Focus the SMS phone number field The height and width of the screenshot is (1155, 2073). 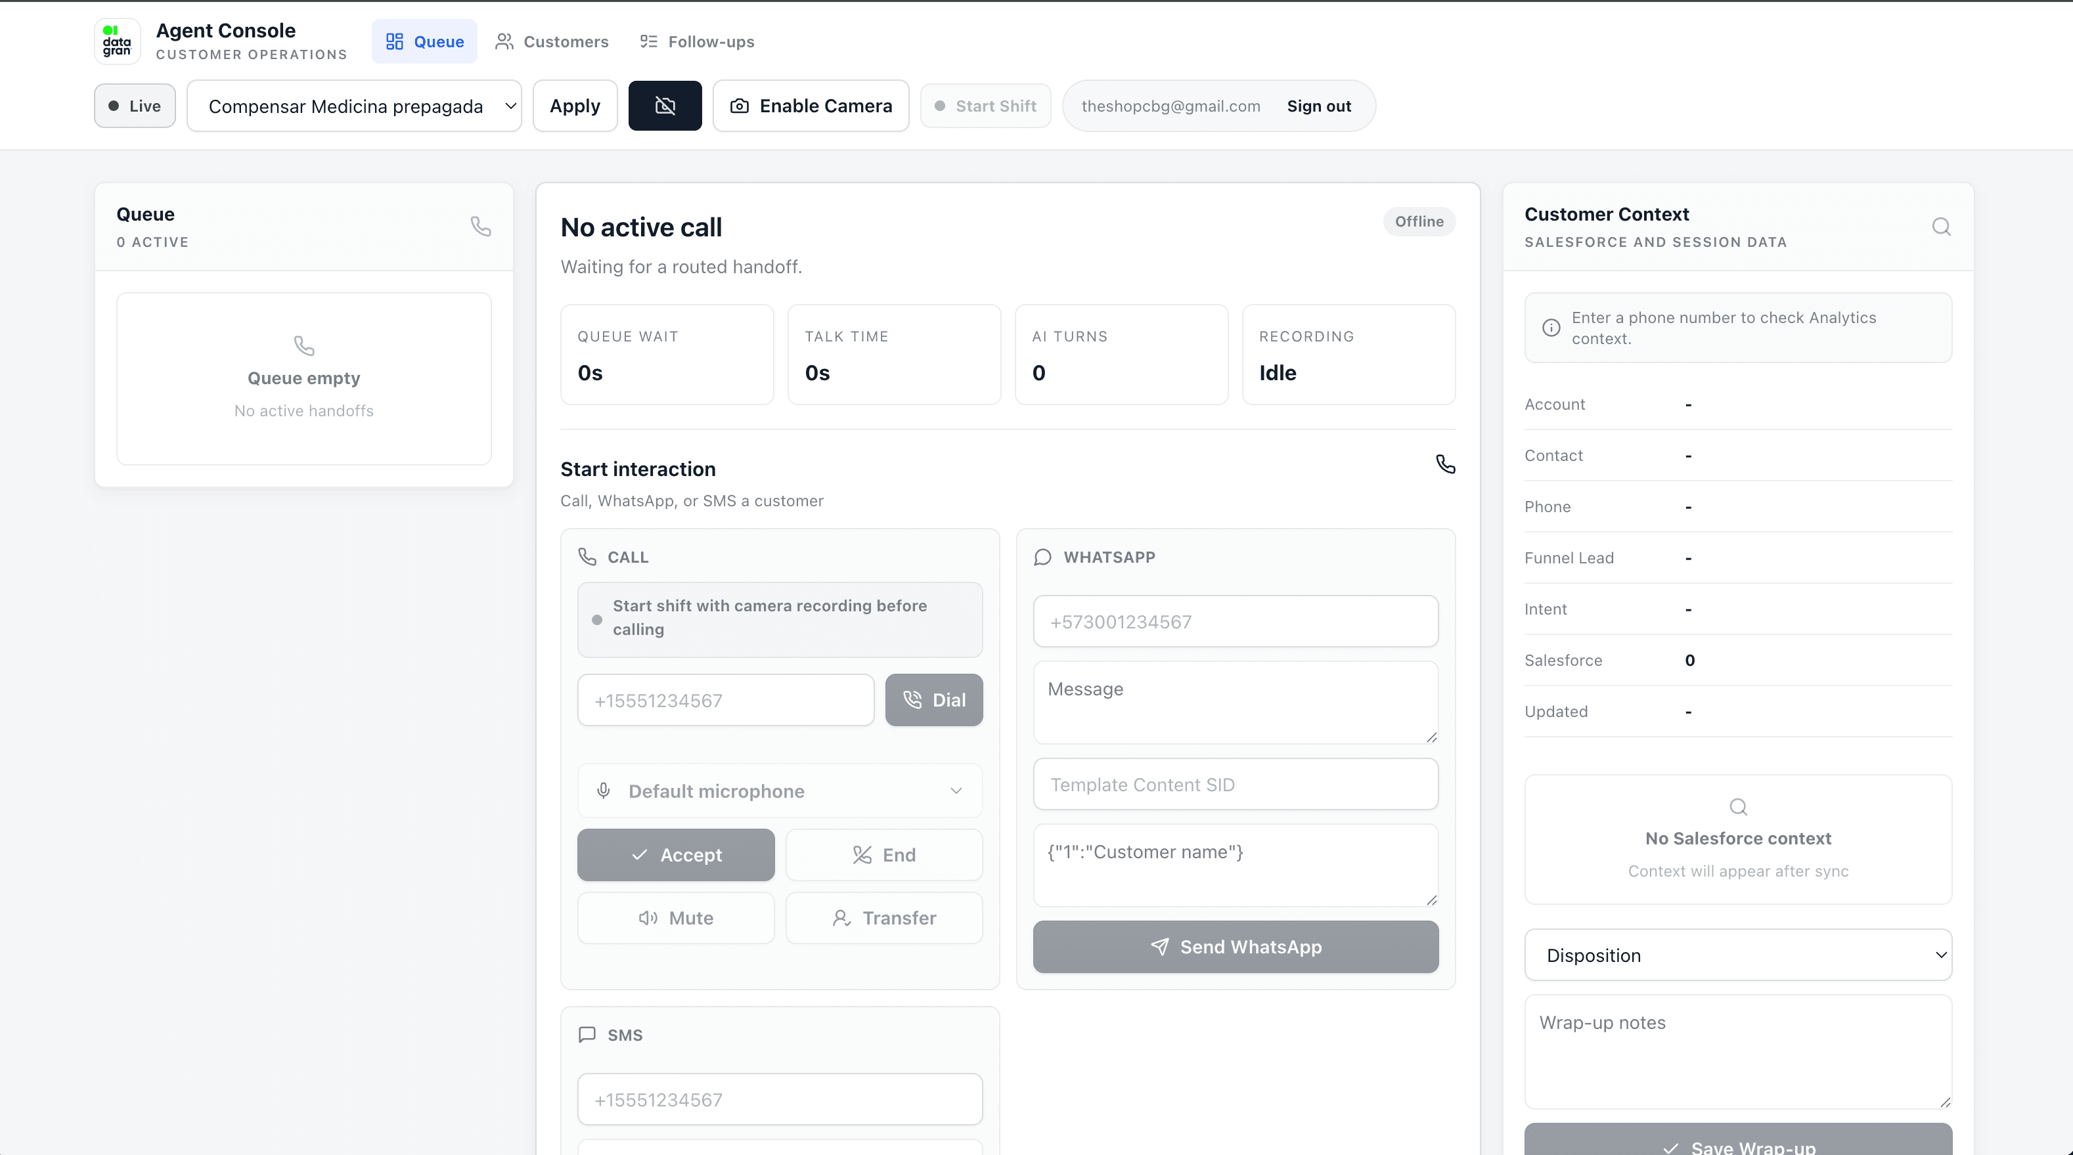[x=780, y=1099]
